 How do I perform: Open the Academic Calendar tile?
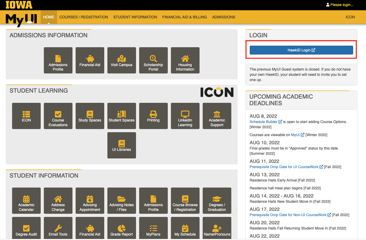point(26,201)
